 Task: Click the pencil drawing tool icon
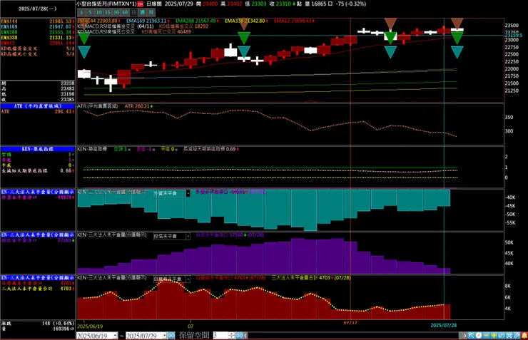517,335
